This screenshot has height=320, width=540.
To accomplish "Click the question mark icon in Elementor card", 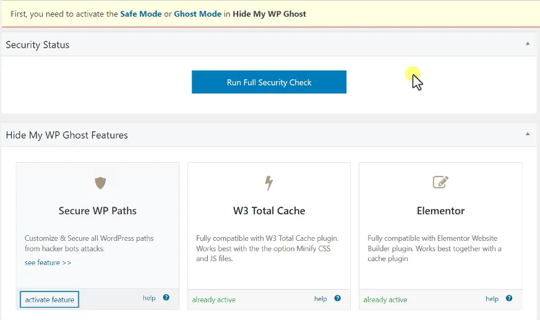I will pyautogui.click(x=508, y=298).
